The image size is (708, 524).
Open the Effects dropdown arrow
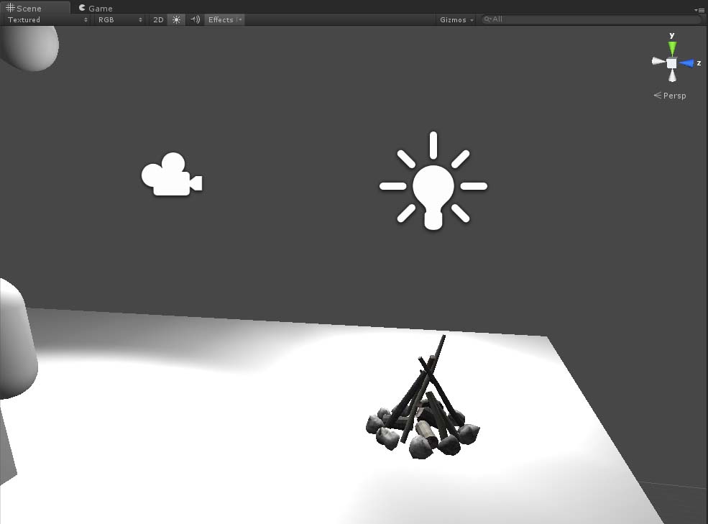click(x=240, y=19)
